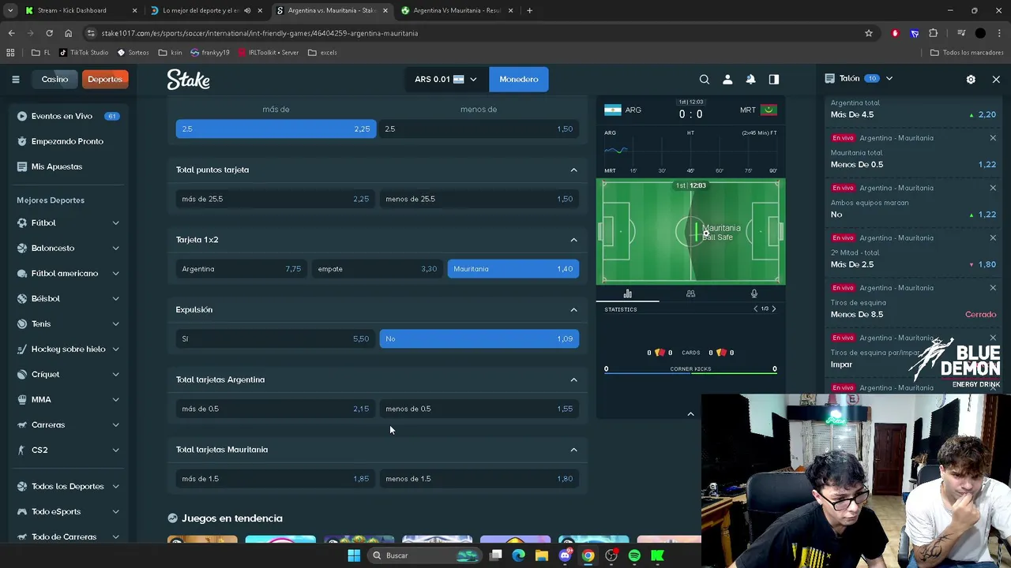
Task: Go to previous statistics page arrow
Action: click(756, 309)
